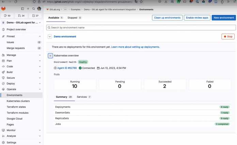Open assigned issues counter showing 50
237x145 pixels.
point(7,16)
